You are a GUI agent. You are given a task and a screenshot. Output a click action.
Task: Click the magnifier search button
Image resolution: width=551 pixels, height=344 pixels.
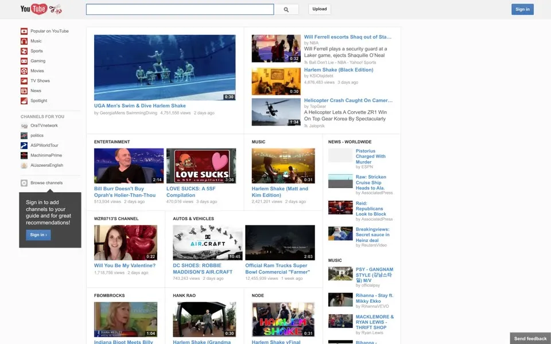point(286,10)
